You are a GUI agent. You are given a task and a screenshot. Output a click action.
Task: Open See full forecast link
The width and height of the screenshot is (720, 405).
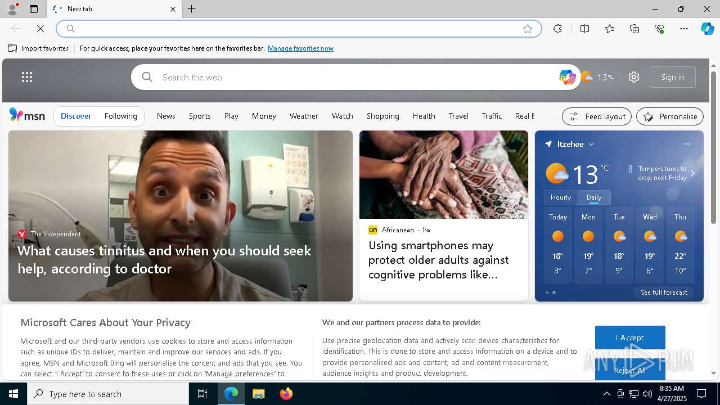(x=664, y=292)
